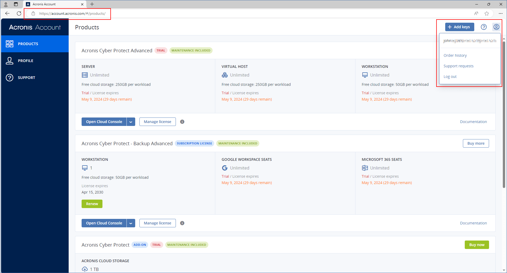The height and width of the screenshot is (273, 507).
Task: Choose Order history from account menu
Action: click(x=455, y=55)
